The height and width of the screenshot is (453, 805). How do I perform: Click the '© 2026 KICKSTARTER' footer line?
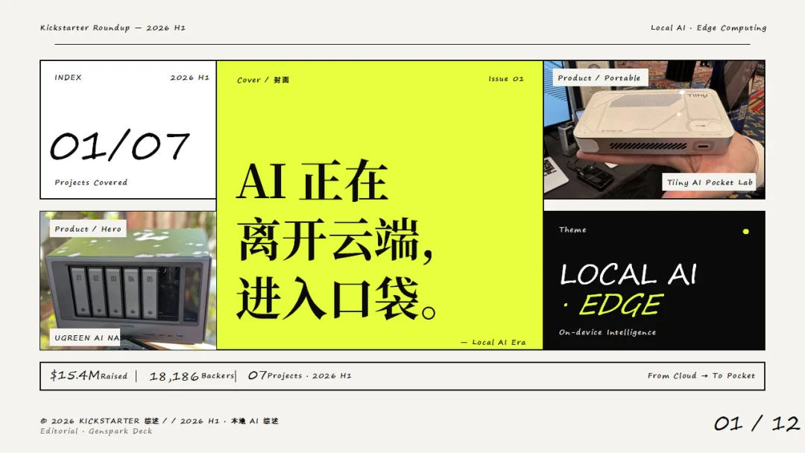[160, 421]
